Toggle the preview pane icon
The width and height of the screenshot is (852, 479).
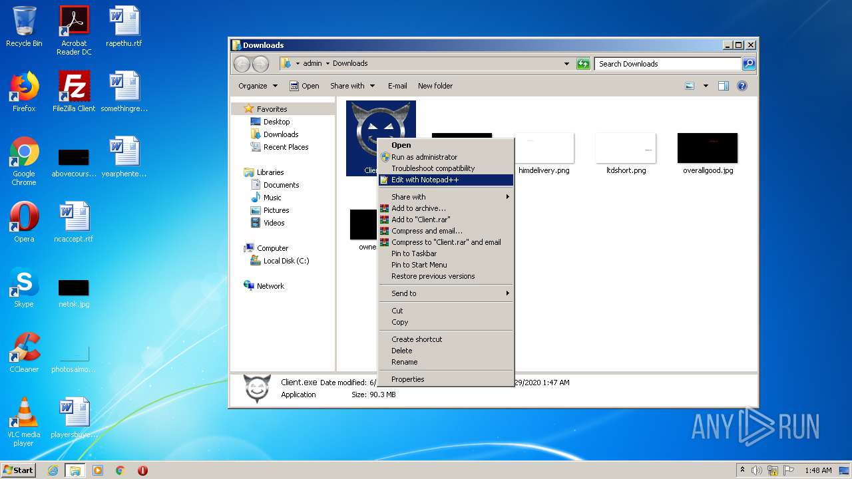coord(724,86)
